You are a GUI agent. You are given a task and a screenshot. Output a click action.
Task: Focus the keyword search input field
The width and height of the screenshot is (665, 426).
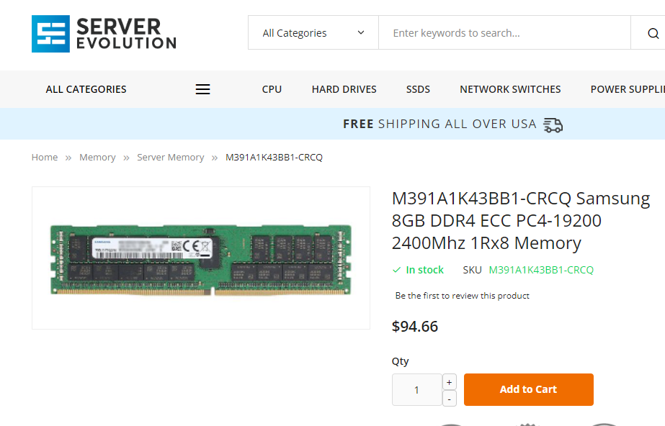(x=504, y=33)
